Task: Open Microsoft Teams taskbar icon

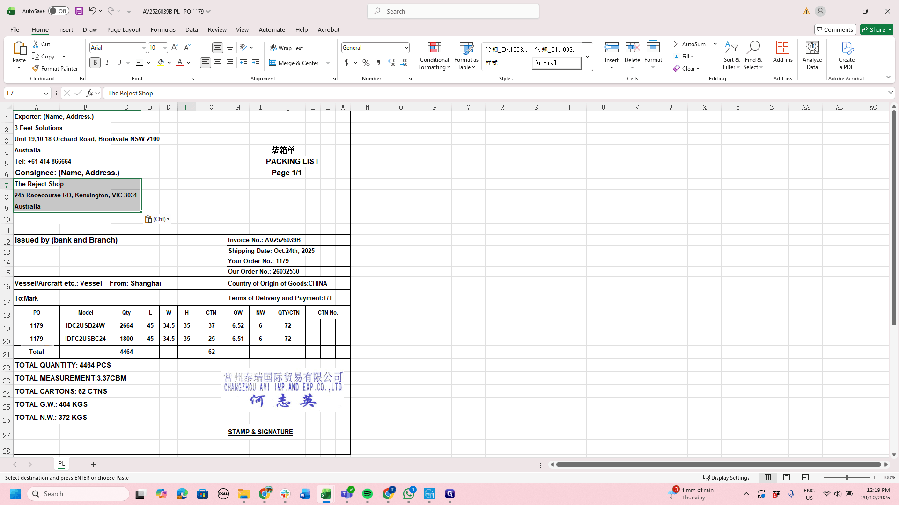Action: pos(347,494)
